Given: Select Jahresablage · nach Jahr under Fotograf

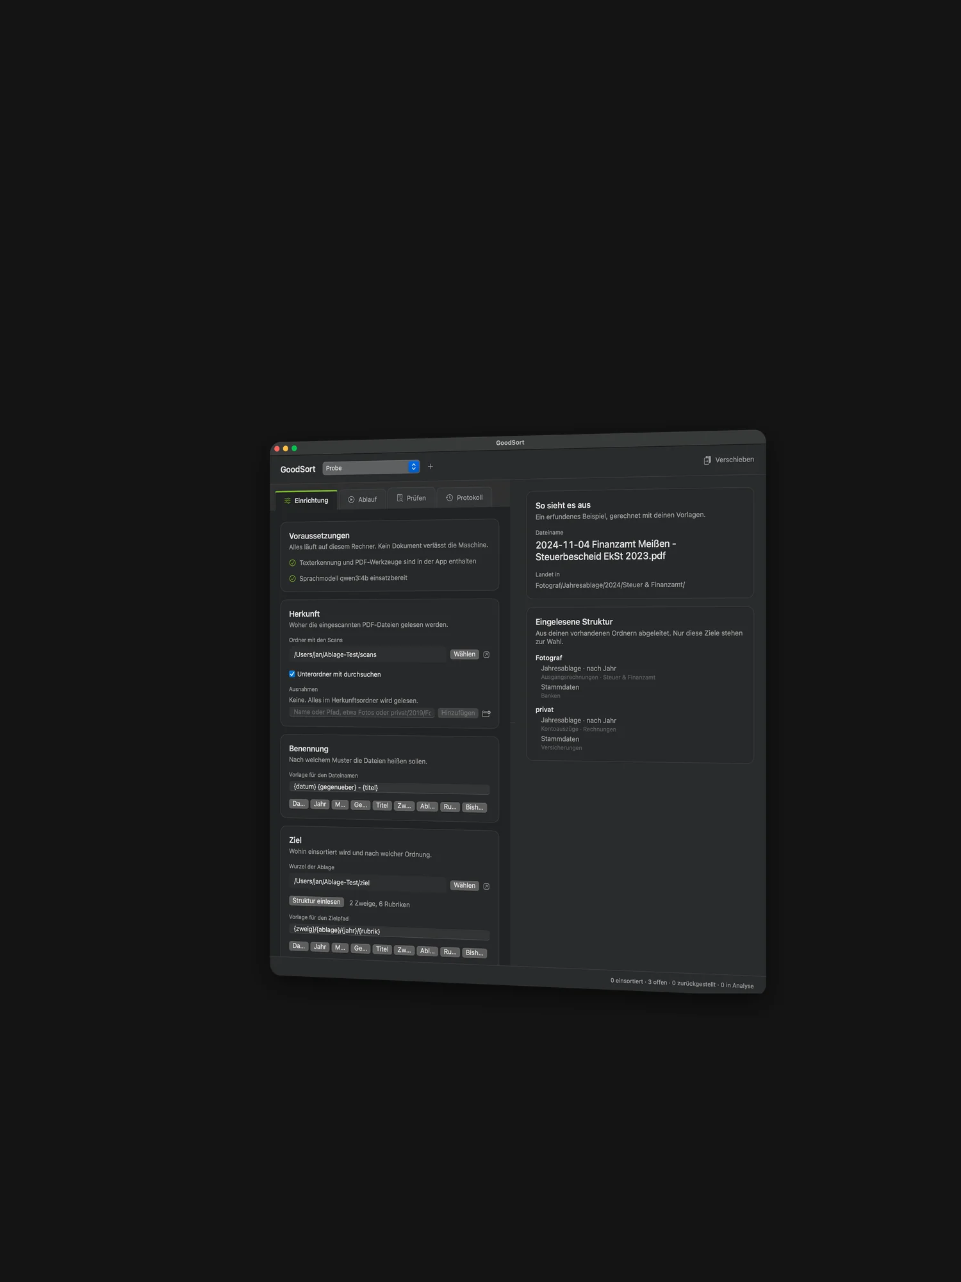Looking at the screenshot, I should (579, 669).
